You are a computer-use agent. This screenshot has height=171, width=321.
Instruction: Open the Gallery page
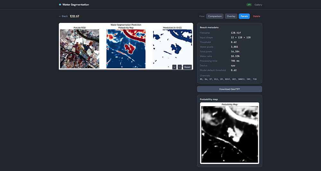click(x=258, y=5)
